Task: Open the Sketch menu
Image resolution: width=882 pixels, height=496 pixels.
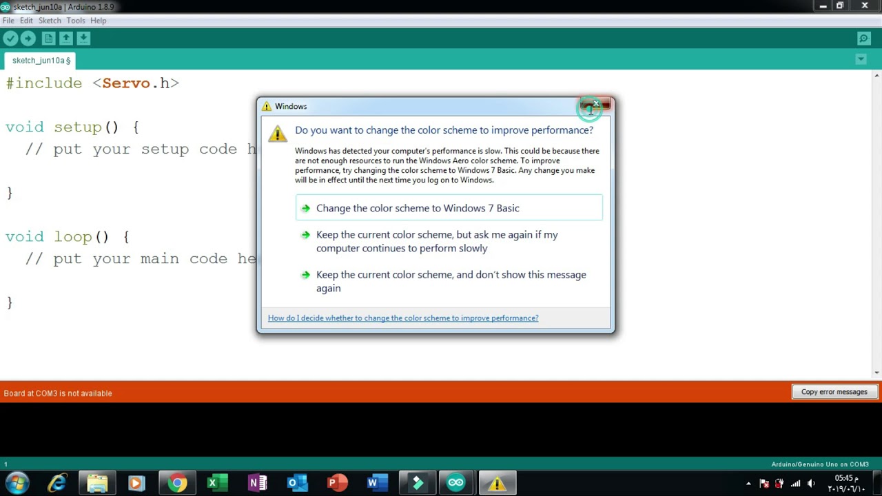Action: tap(50, 21)
